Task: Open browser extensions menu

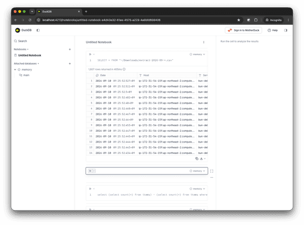Action: pos(256,20)
